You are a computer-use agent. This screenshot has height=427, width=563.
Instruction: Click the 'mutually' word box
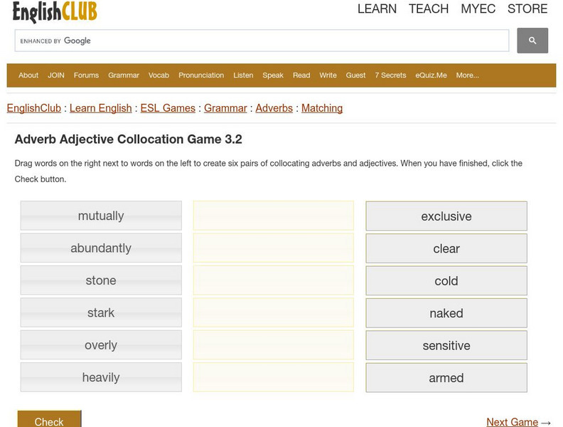click(x=101, y=216)
